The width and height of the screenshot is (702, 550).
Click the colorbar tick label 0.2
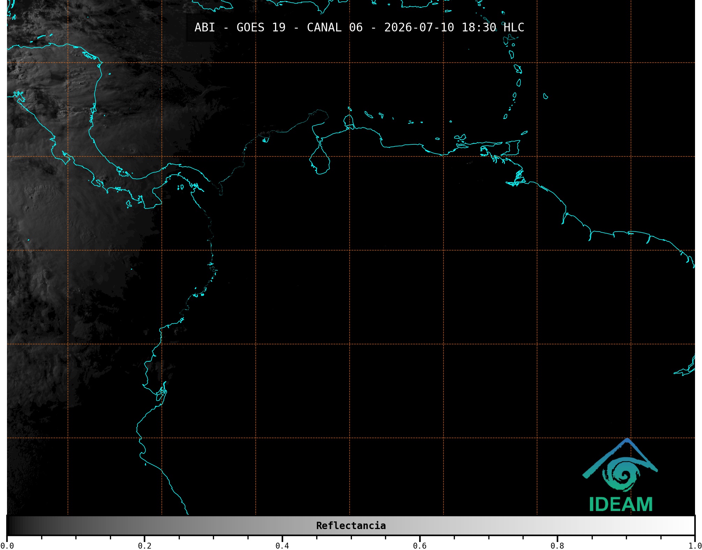[145, 546]
